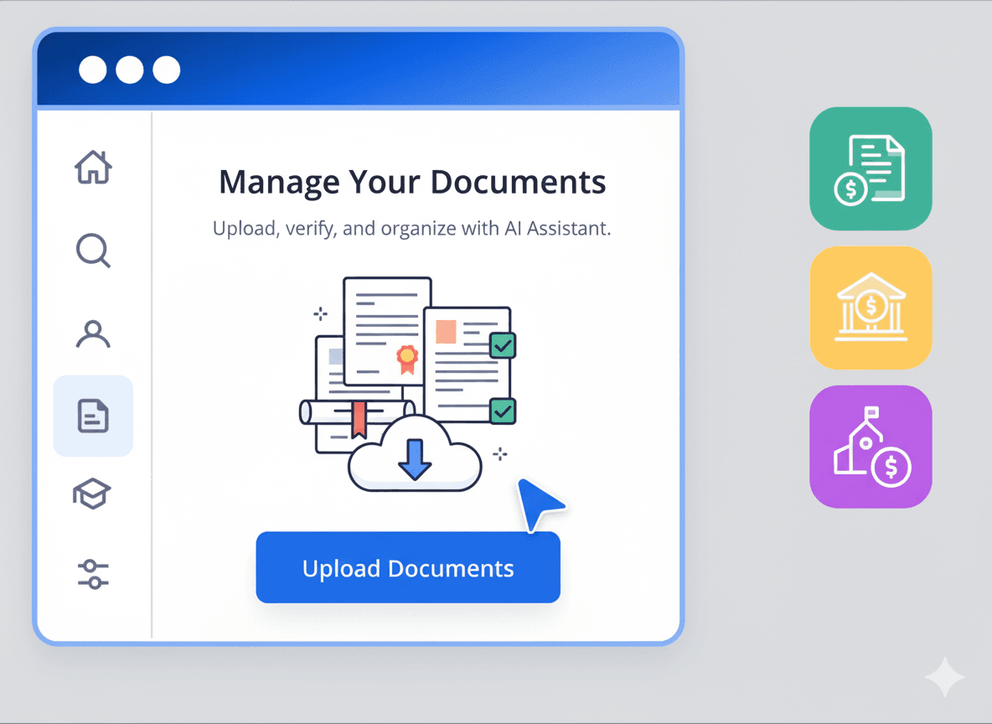This screenshot has height=724, width=992.
Task: Click the leftmost white window dot
Action: point(92,70)
